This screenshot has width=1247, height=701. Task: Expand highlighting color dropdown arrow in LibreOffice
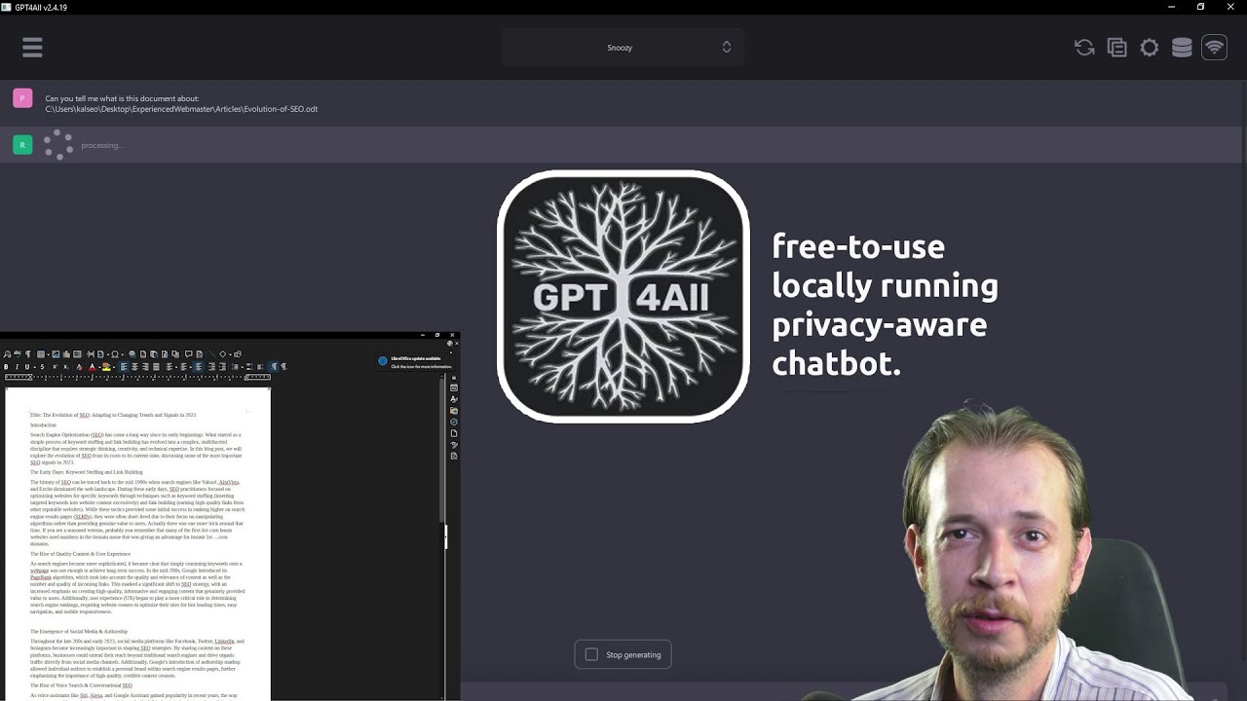[114, 367]
